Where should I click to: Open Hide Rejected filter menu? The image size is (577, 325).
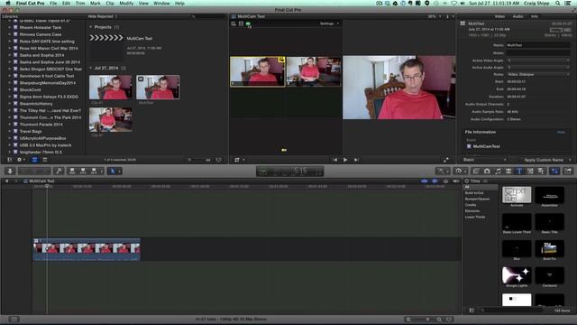102,16
